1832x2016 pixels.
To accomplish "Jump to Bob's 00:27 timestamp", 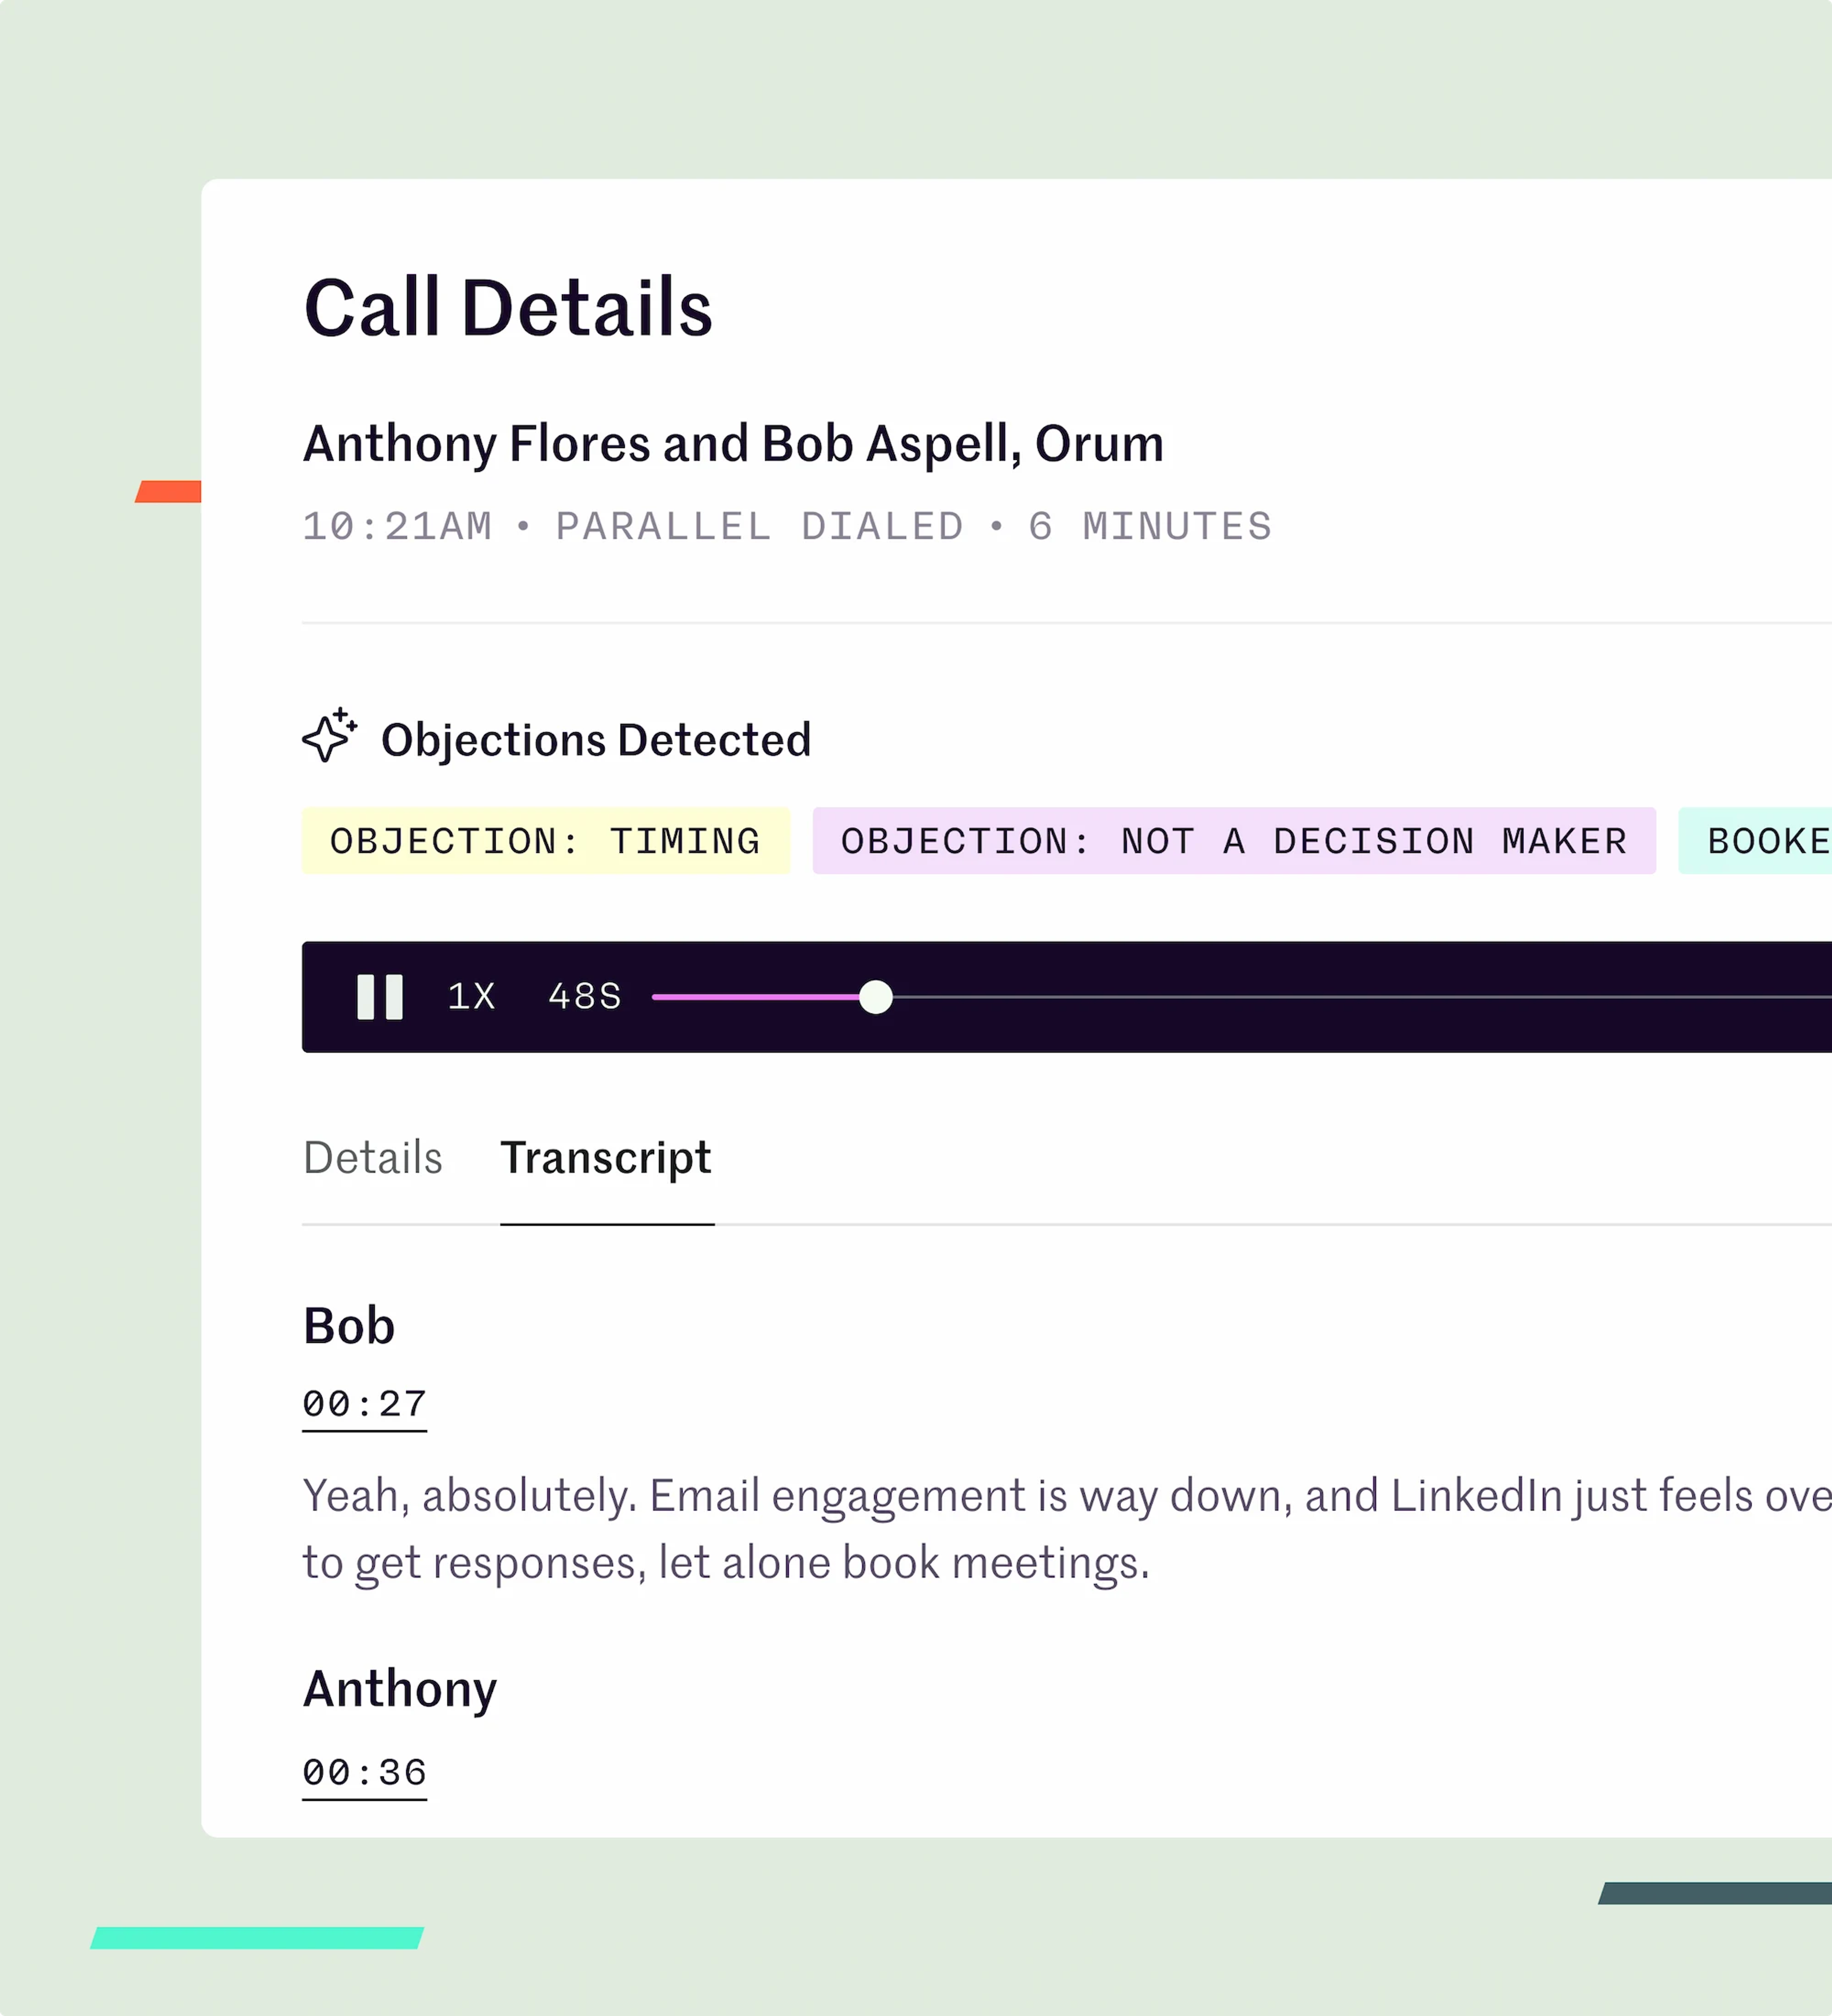I will pyautogui.click(x=364, y=1404).
